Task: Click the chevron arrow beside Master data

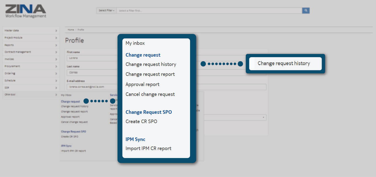Action: pos(56,31)
